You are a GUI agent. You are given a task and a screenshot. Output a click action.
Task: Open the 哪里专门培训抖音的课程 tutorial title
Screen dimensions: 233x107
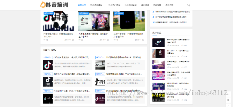coord(72,74)
